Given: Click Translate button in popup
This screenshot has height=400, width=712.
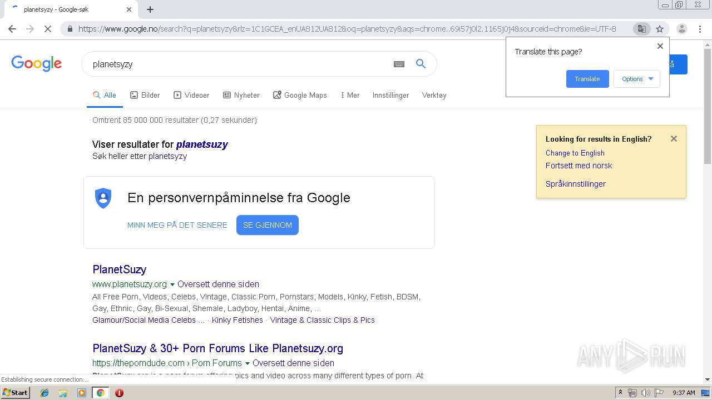Looking at the screenshot, I should pos(587,79).
